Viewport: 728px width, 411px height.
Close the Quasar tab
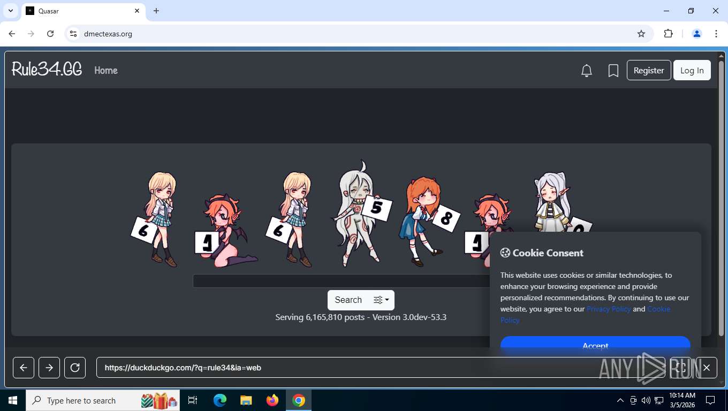coord(137,11)
